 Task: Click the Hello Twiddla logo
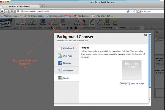coord(6,23)
